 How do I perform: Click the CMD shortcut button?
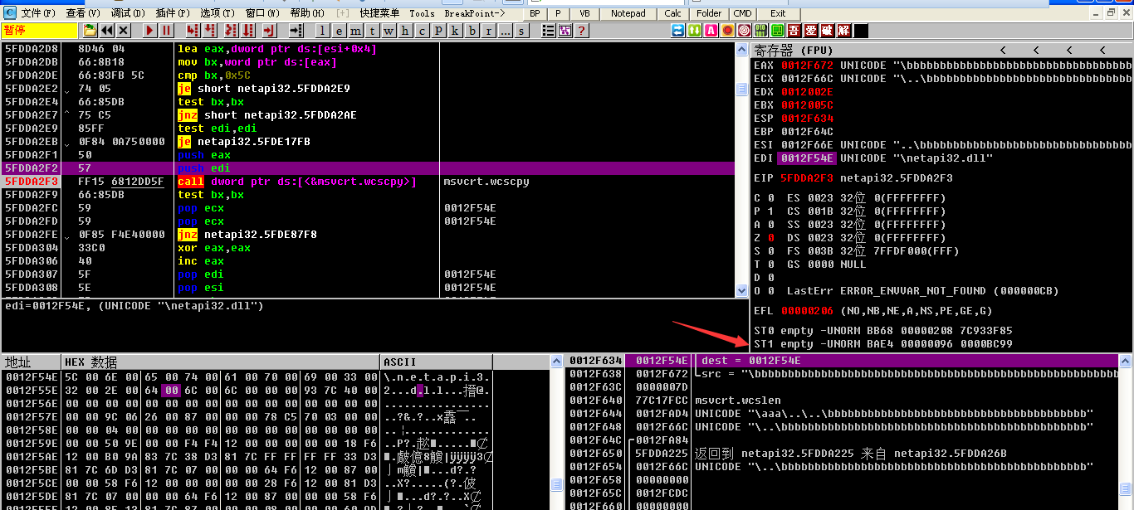click(742, 13)
